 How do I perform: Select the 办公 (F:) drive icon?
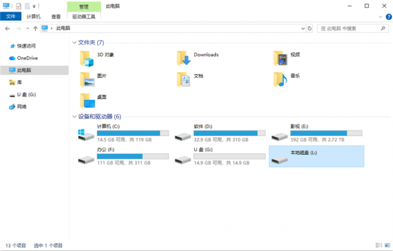(x=86, y=160)
